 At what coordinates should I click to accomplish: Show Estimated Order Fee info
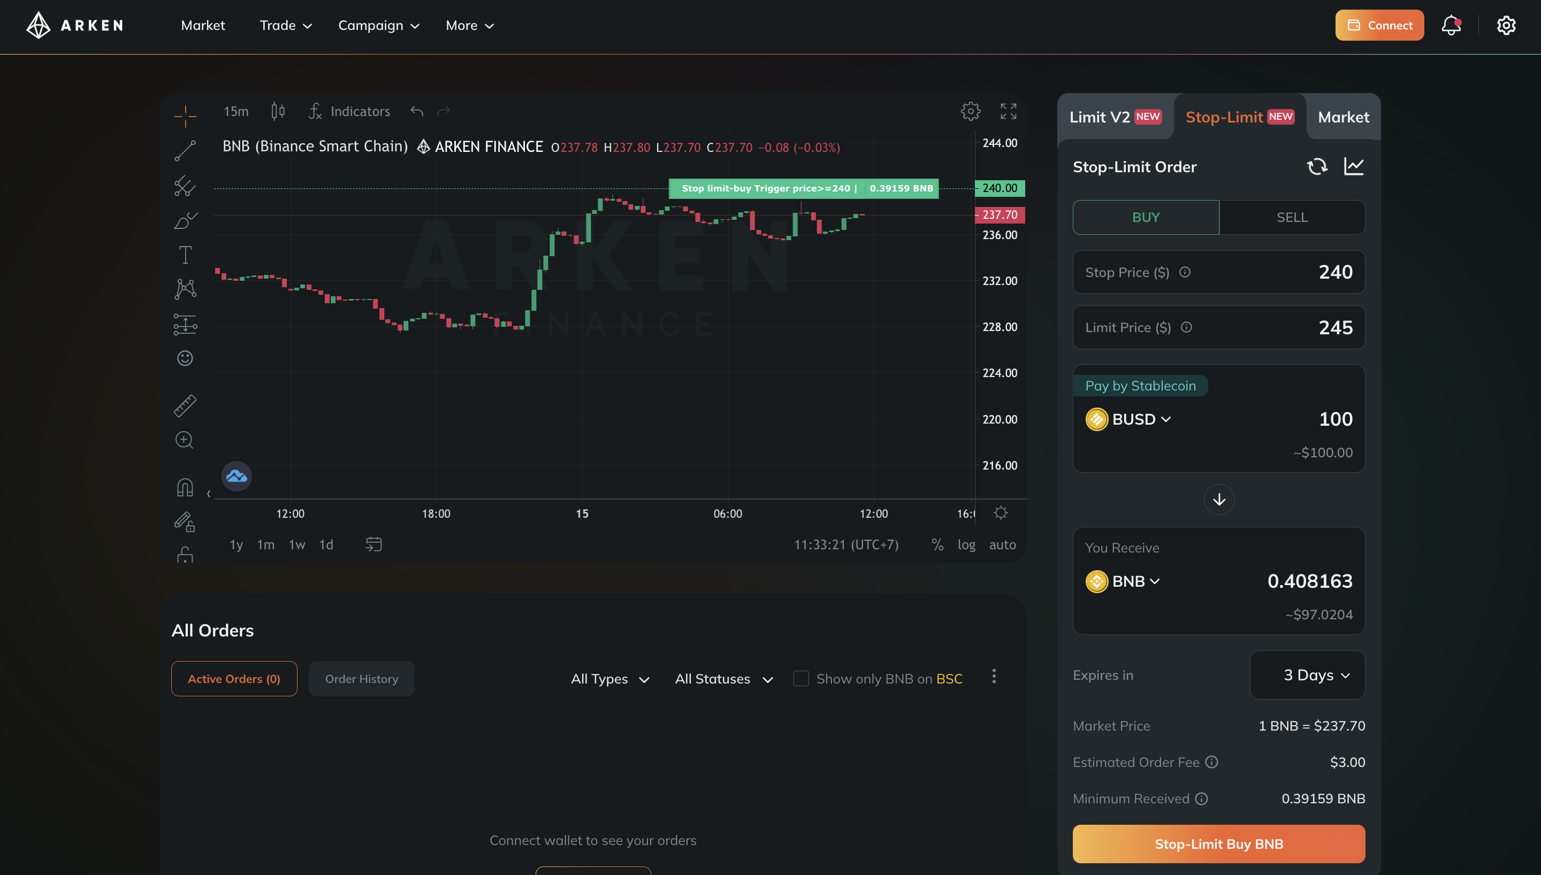tap(1211, 762)
